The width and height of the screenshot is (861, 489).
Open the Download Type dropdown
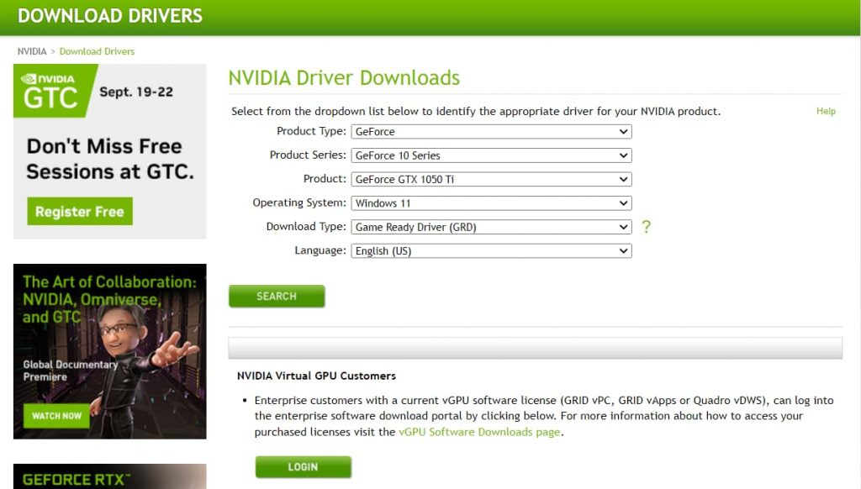(x=491, y=227)
